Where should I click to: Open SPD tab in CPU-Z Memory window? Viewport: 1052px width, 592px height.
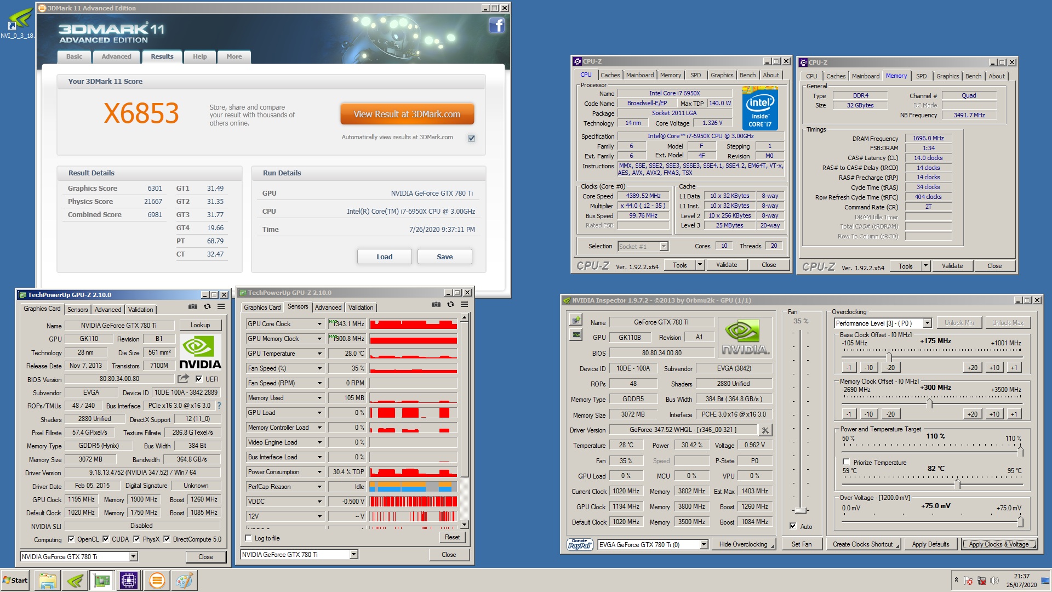pos(922,76)
